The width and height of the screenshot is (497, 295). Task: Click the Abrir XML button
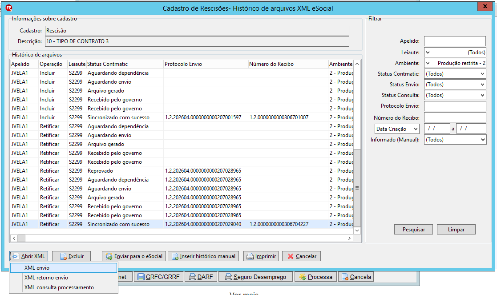(29, 256)
